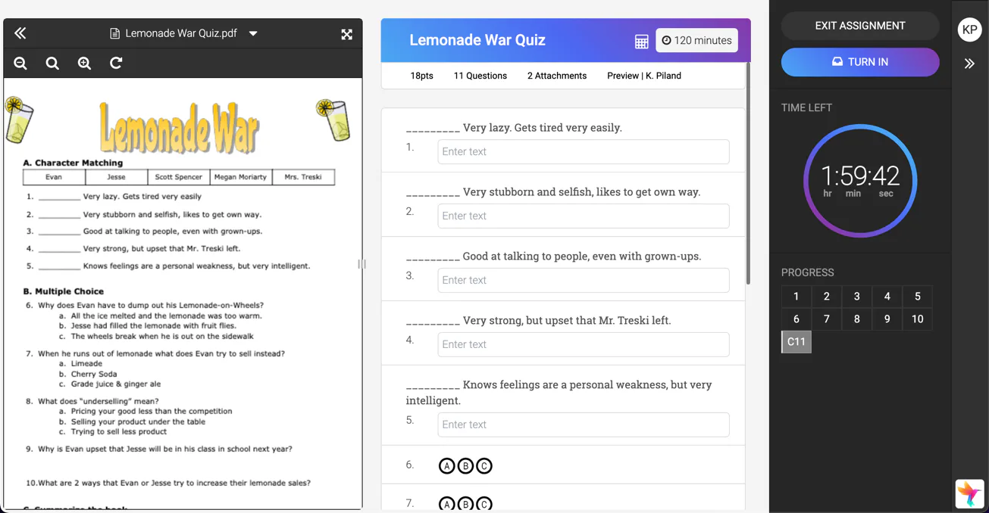Image resolution: width=989 pixels, height=513 pixels.
Task: Zoom in on the PDF document
Action: (x=84, y=64)
